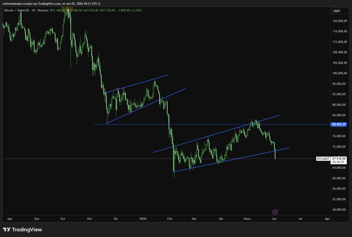The height and width of the screenshot is (237, 352).
Task: Click the 112.000,00 price axis label
Action: coord(340,42)
